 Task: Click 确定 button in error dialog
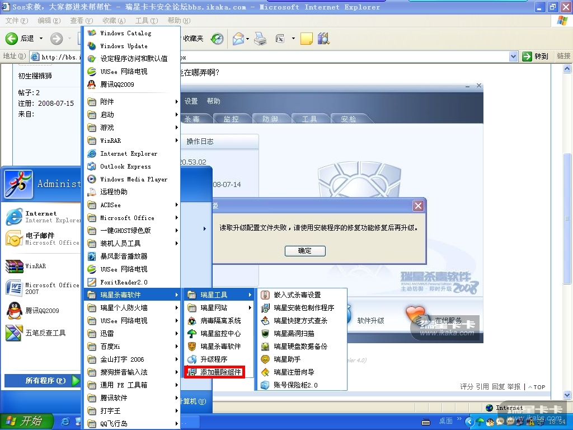click(x=305, y=251)
